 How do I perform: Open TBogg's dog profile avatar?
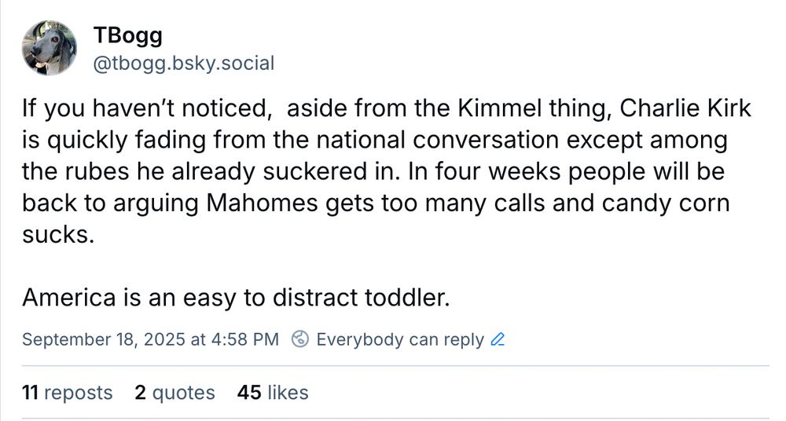pyautogui.click(x=49, y=48)
